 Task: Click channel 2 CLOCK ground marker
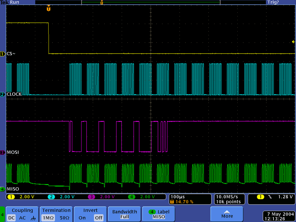(x=3, y=94)
